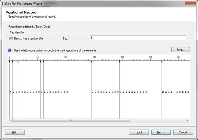
Task: Close the BizTalk wizard window
Action: pos(191,2)
